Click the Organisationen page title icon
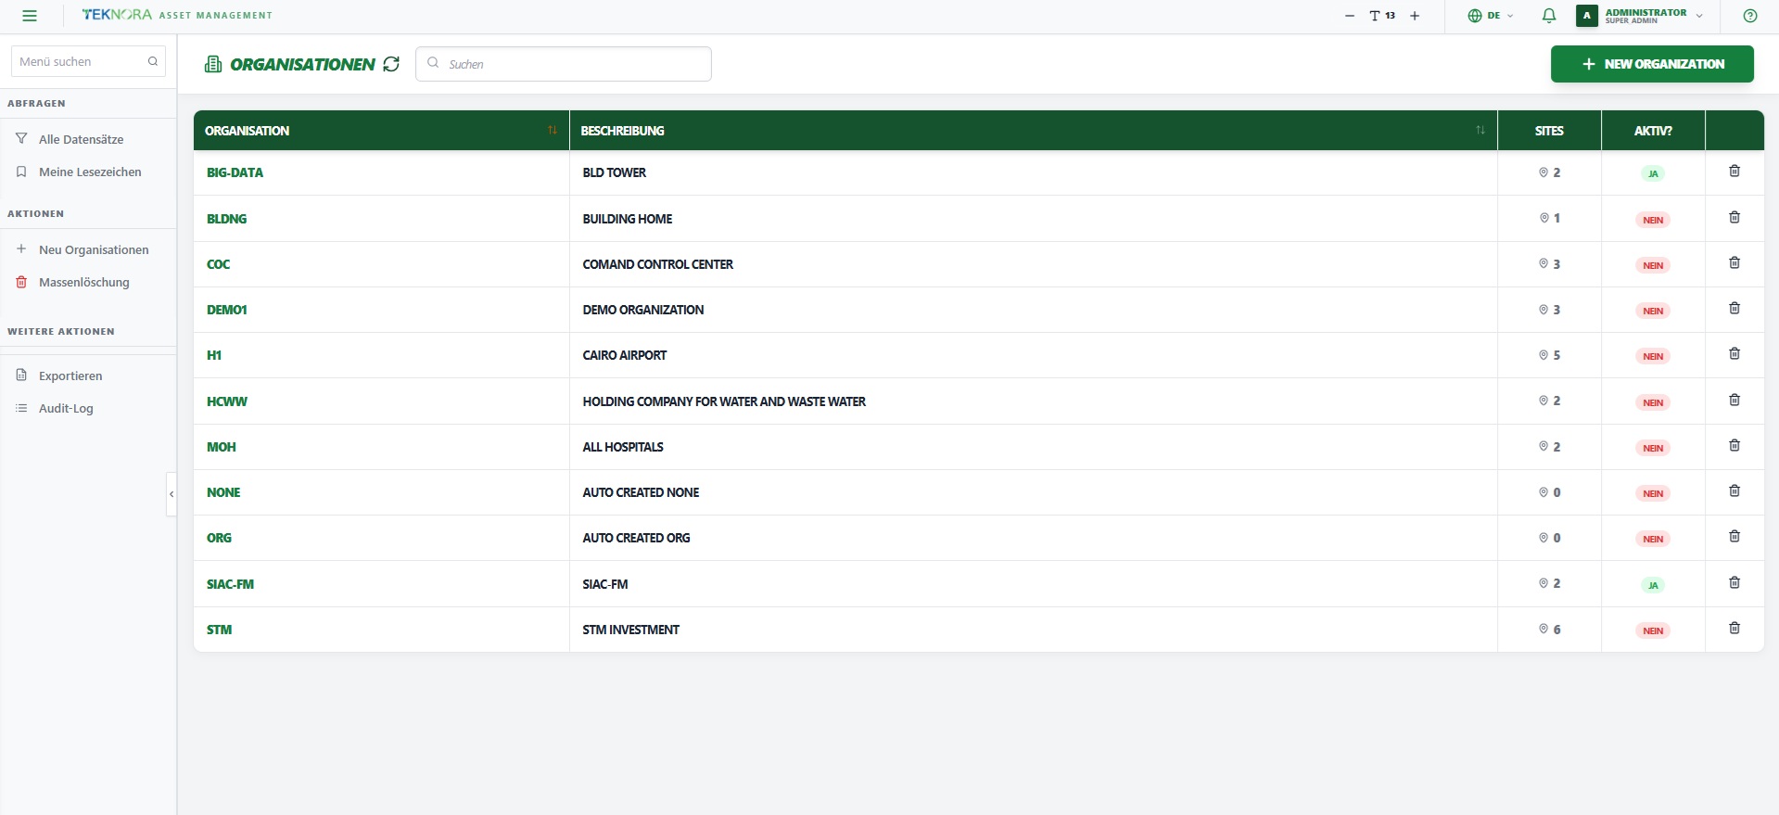 click(213, 64)
